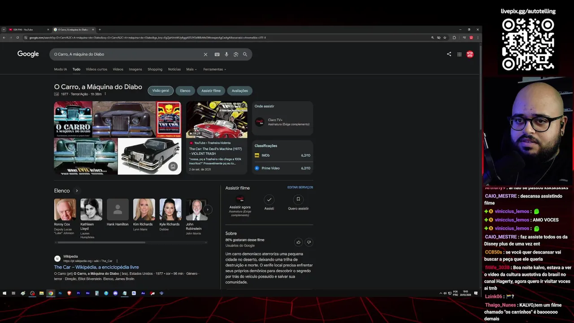
Task: Open the Imagens tab
Action: (x=135, y=70)
